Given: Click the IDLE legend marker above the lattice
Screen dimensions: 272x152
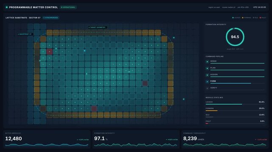Looking at the screenshot, I should pos(253,18).
